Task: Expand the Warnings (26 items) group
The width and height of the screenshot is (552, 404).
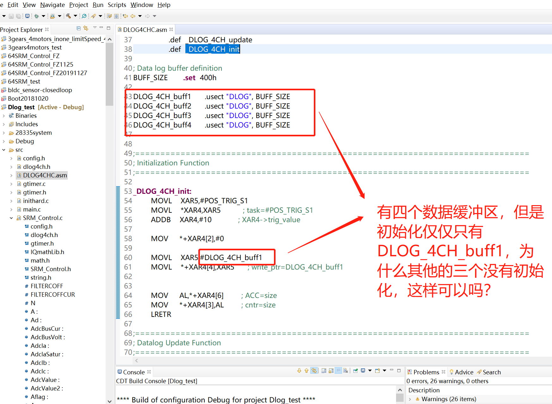Action: [x=410, y=399]
